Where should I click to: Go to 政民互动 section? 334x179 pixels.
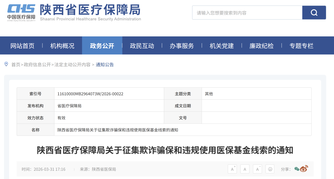point(142,46)
